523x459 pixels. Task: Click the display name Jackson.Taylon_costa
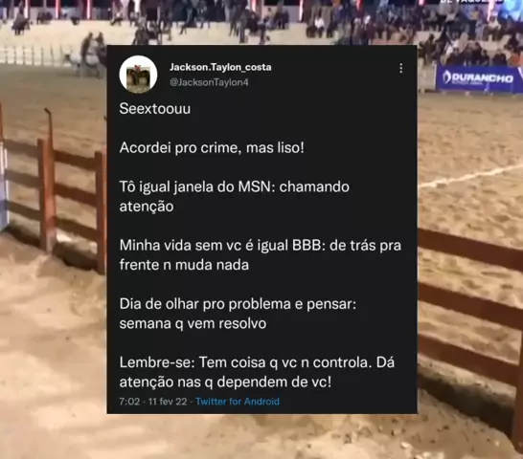point(220,67)
